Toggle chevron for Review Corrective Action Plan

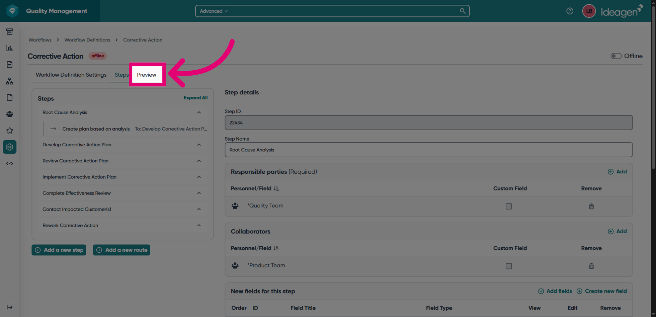click(x=199, y=161)
